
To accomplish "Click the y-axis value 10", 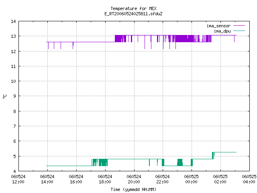I will coord(13,81).
